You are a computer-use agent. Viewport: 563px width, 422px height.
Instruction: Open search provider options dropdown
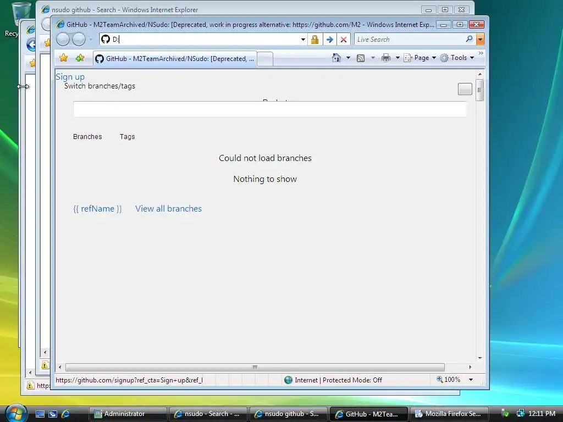click(x=481, y=39)
